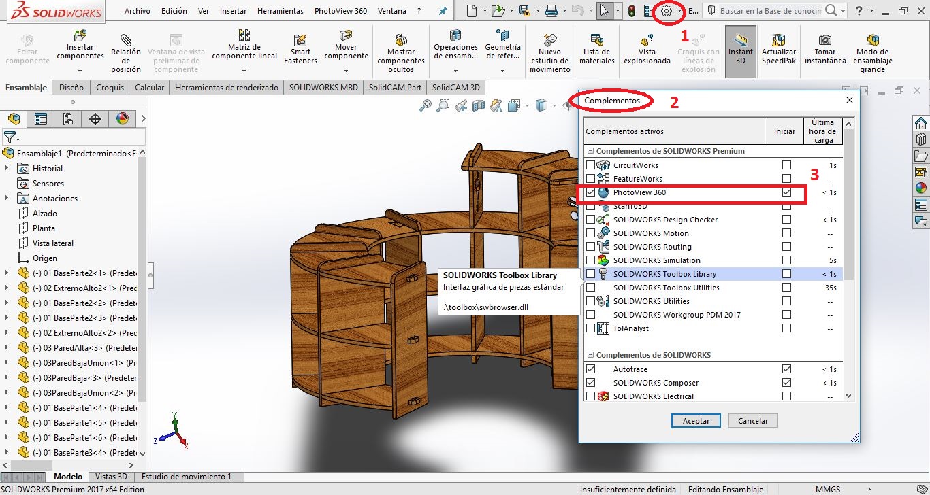Click Mostrar componentes ocultos icon
The image size is (930, 495).
401,39
